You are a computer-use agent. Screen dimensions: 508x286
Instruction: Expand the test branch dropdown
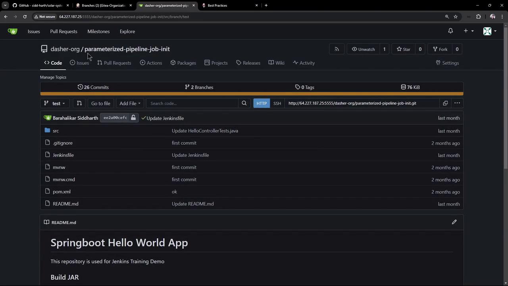[54, 103]
